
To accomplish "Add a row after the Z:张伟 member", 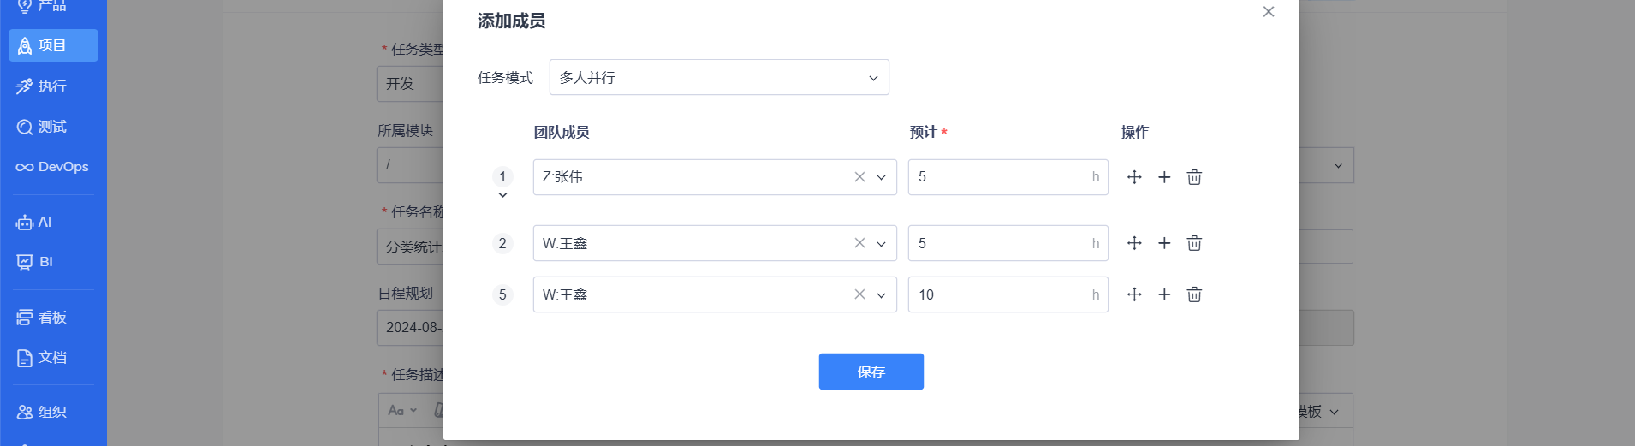I will click(1164, 177).
